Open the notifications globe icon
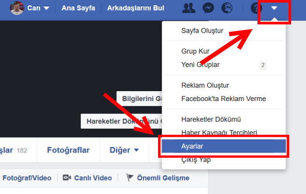This screenshot has height=194, width=306. [227, 8]
